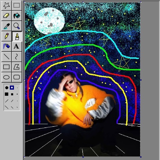Choose the large round brush shape

(7, 88)
